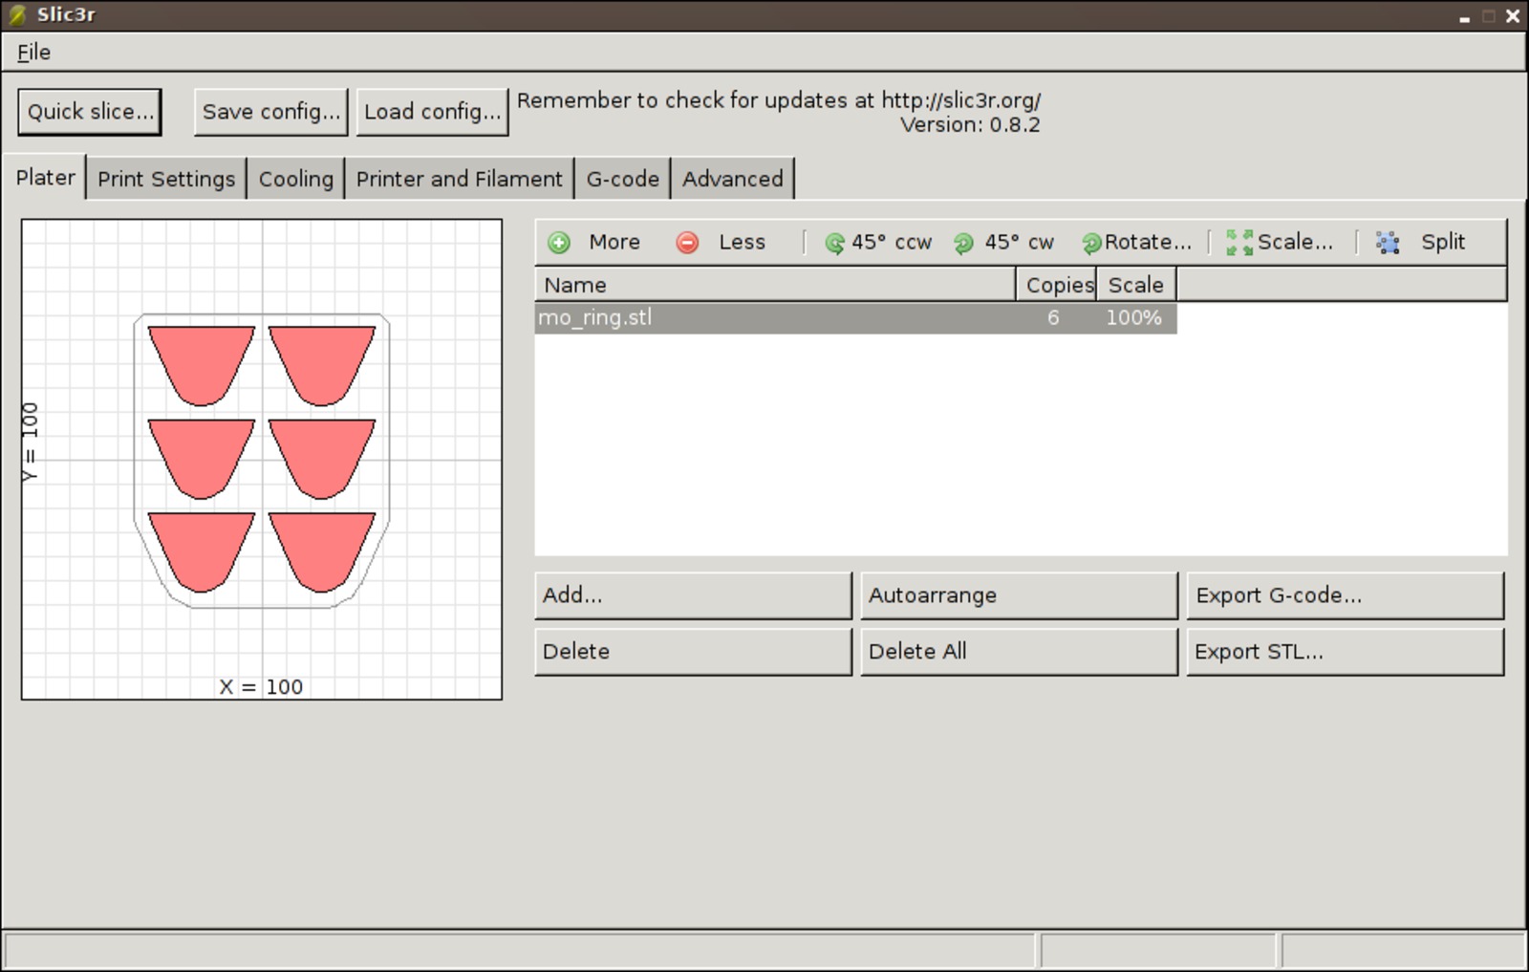Screen dimensions: 1529x972
Task: Click the Scale column header
Action: click(1136, 285)
